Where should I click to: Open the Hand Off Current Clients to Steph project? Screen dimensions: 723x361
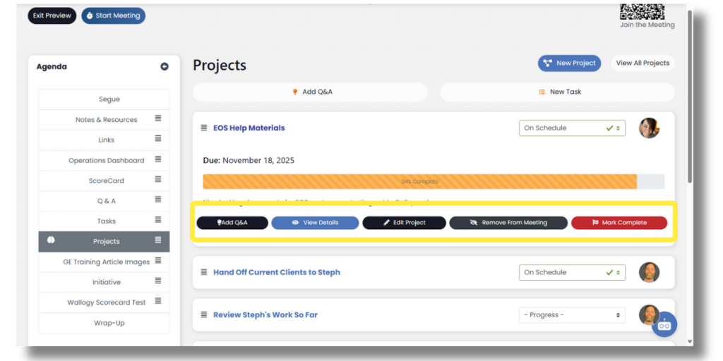(277, 272)
